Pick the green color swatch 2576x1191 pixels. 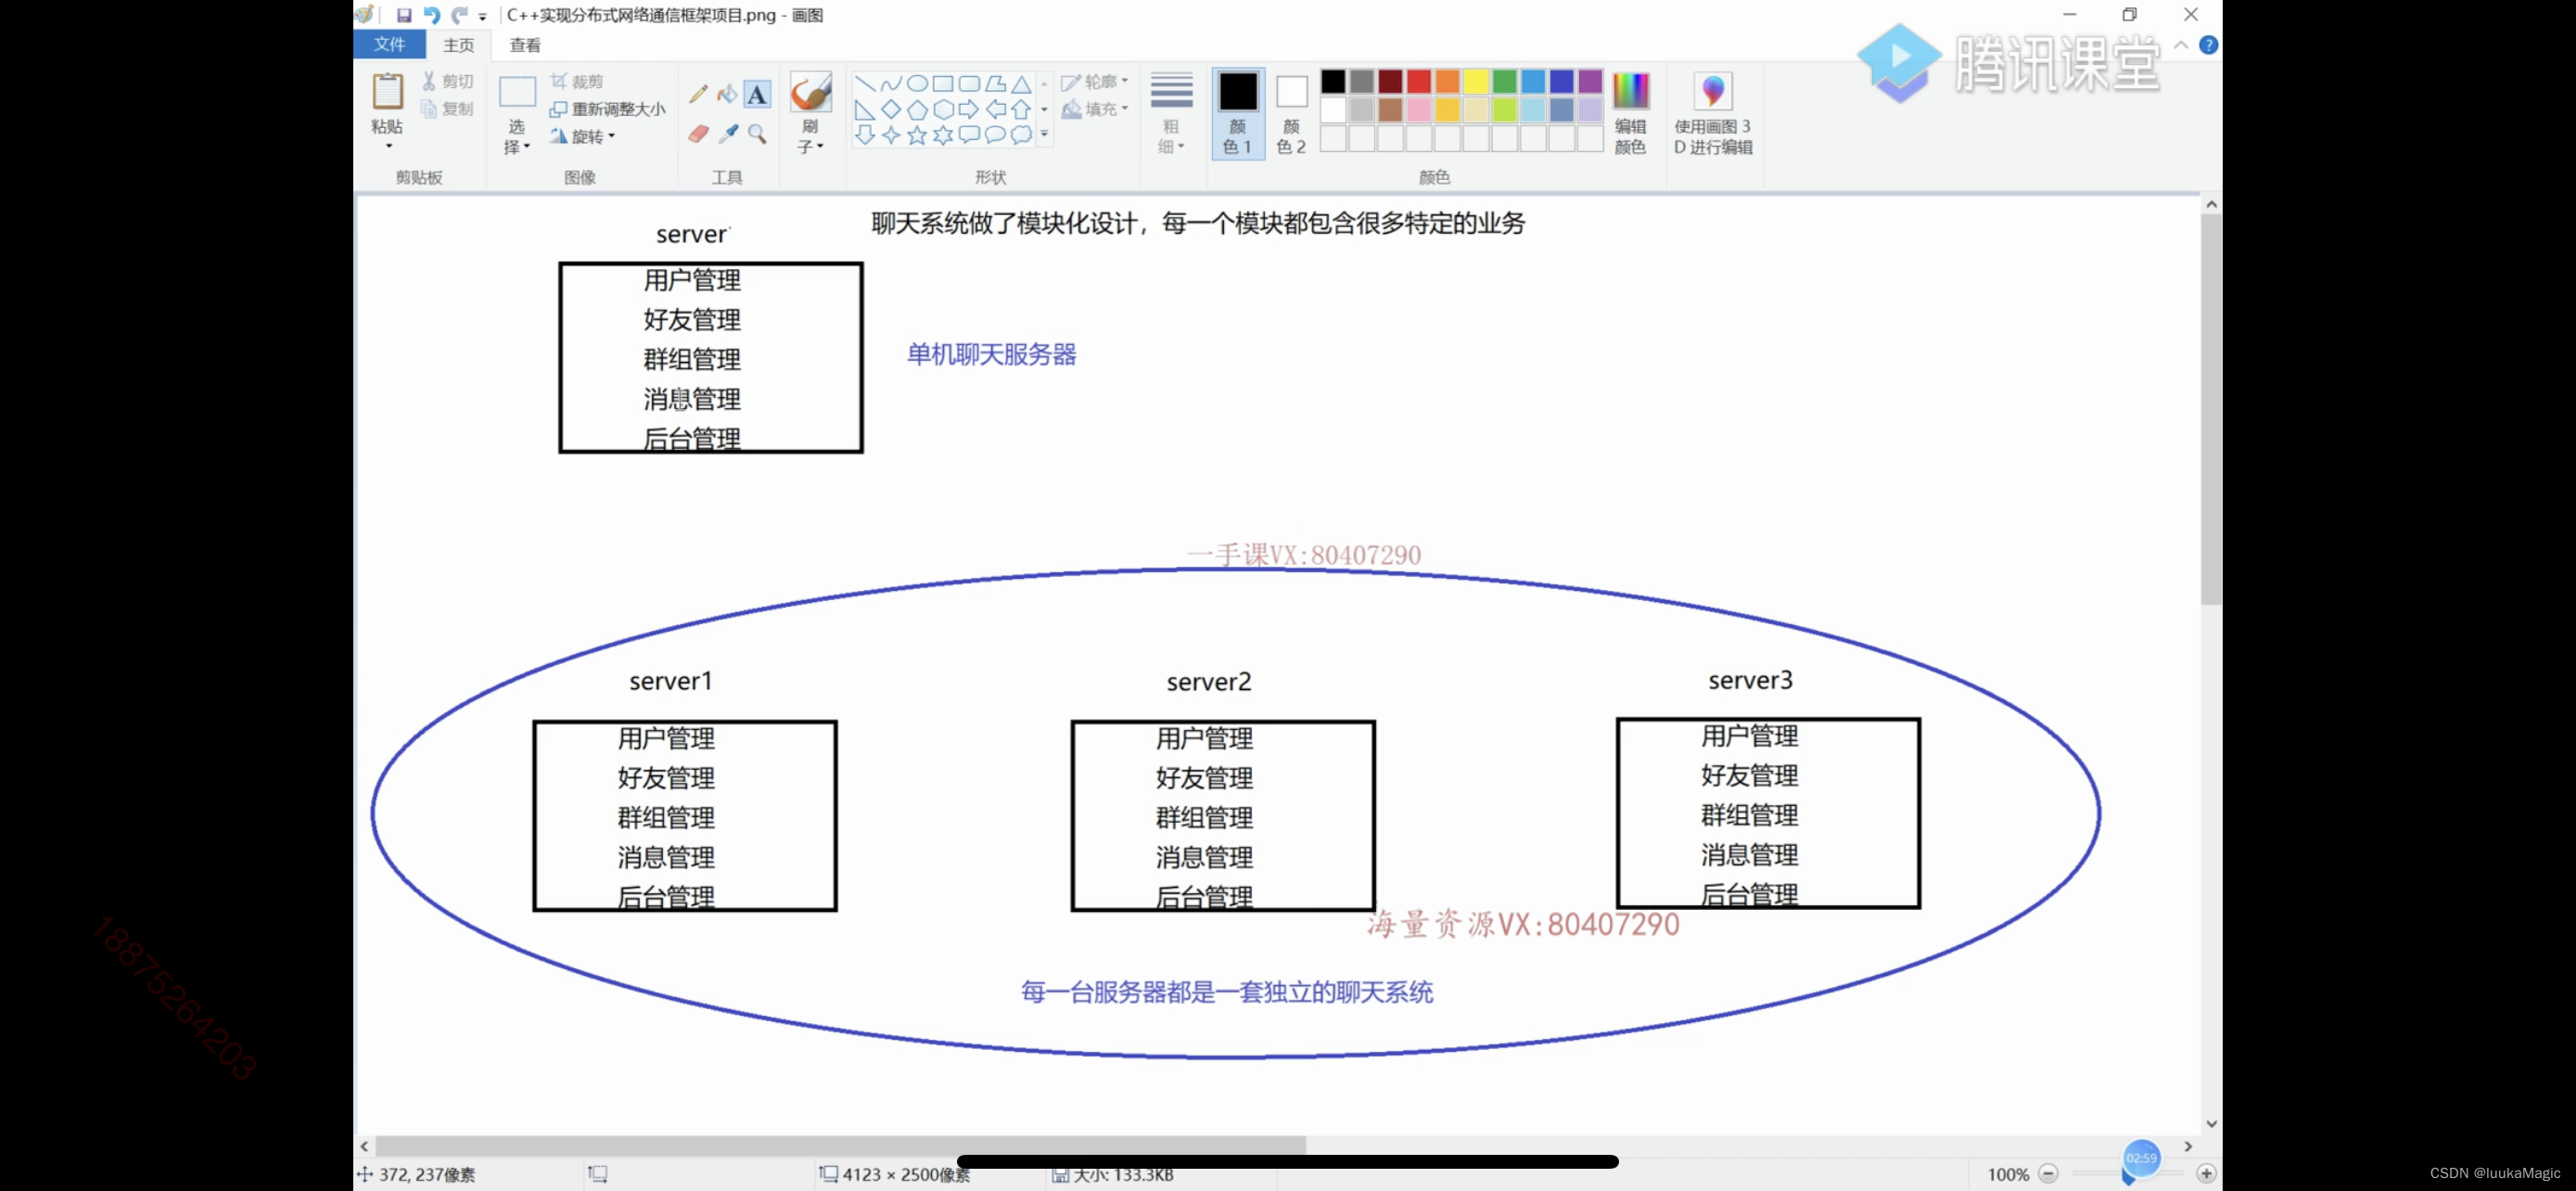1504,81
